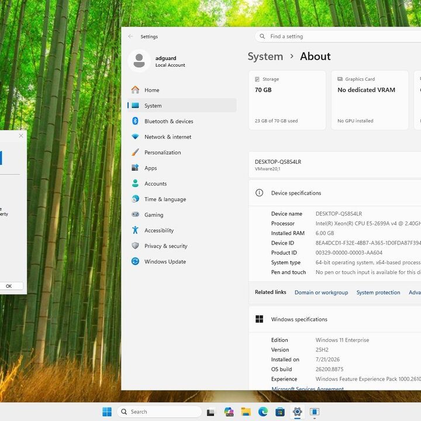The height and width of the screenshot is (421, 421).
Task: Click the Installed on 7/21/2026 value
Action: (327, 359)
